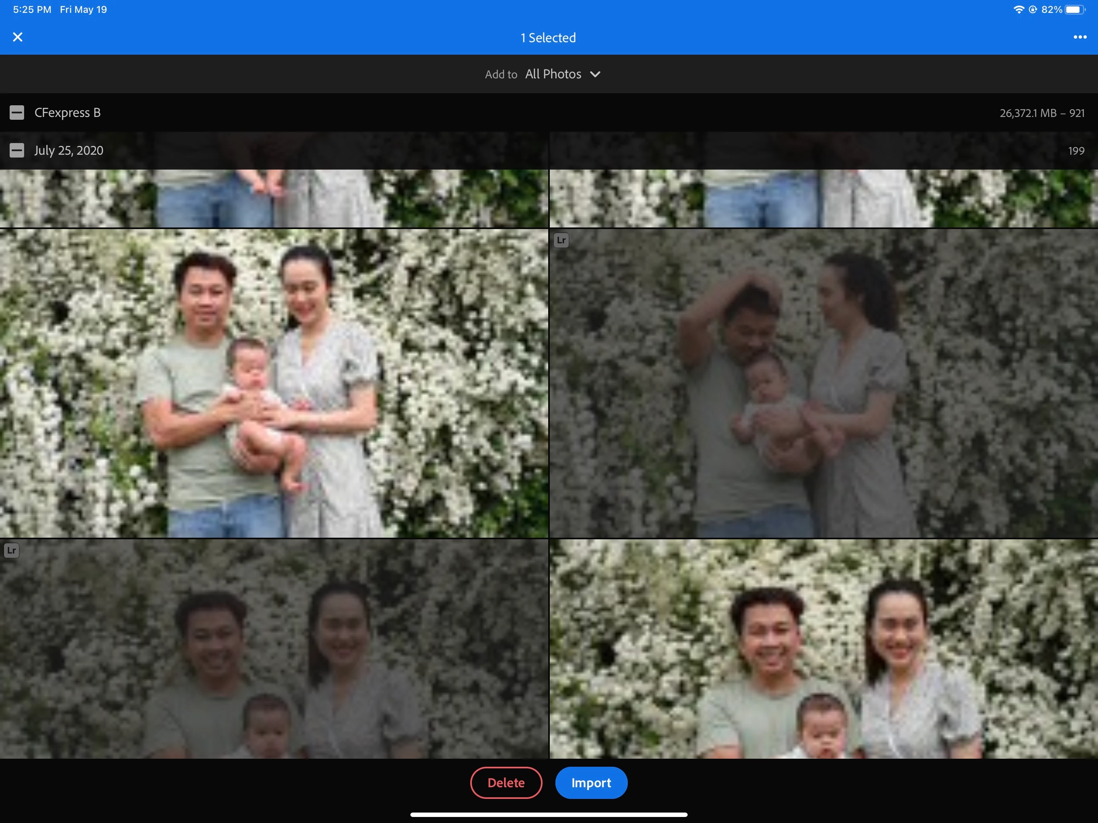
Task: Open the All Photos destination dropdown
Action: tap(553, 74)
